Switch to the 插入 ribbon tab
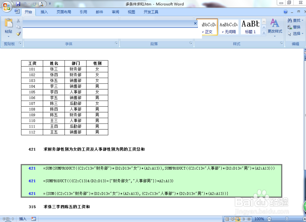 pos(44,12)
